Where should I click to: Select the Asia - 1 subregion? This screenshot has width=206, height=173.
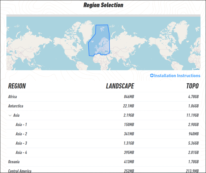(x=21, y=124)
